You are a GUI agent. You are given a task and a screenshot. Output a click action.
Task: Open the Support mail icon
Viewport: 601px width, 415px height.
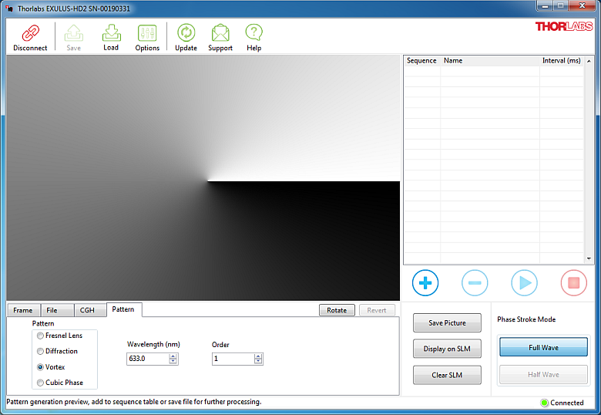tap(220, 33)
